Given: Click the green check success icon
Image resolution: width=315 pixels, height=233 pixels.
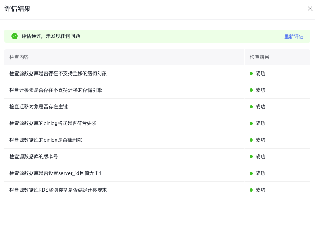Looking at the screenshot, I should 15,36.
